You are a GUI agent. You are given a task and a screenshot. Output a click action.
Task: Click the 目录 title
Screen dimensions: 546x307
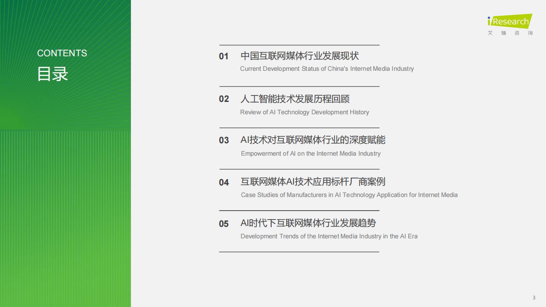point(52,74)
